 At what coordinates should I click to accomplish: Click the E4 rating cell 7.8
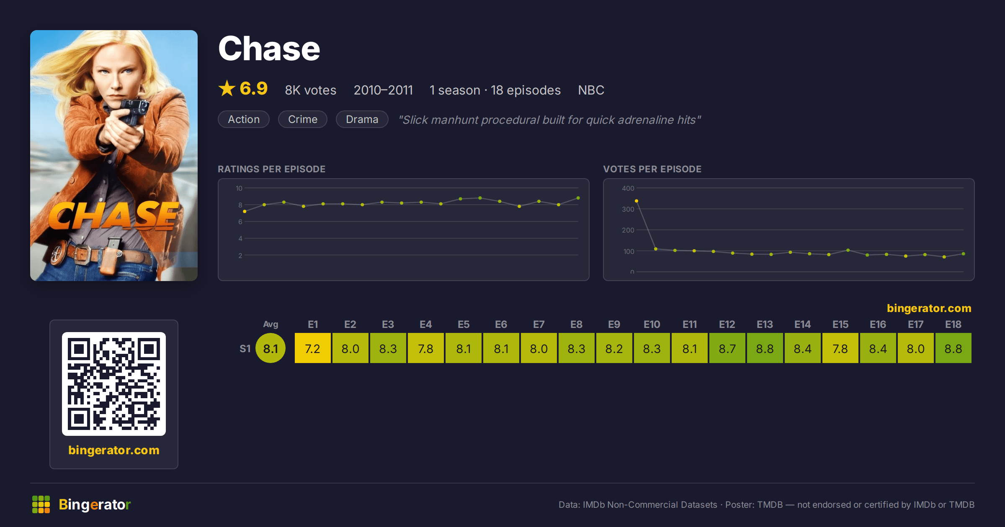coord(426,348)
